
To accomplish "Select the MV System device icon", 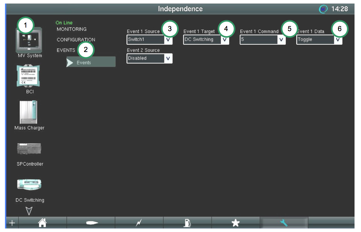I will [29, 41].
